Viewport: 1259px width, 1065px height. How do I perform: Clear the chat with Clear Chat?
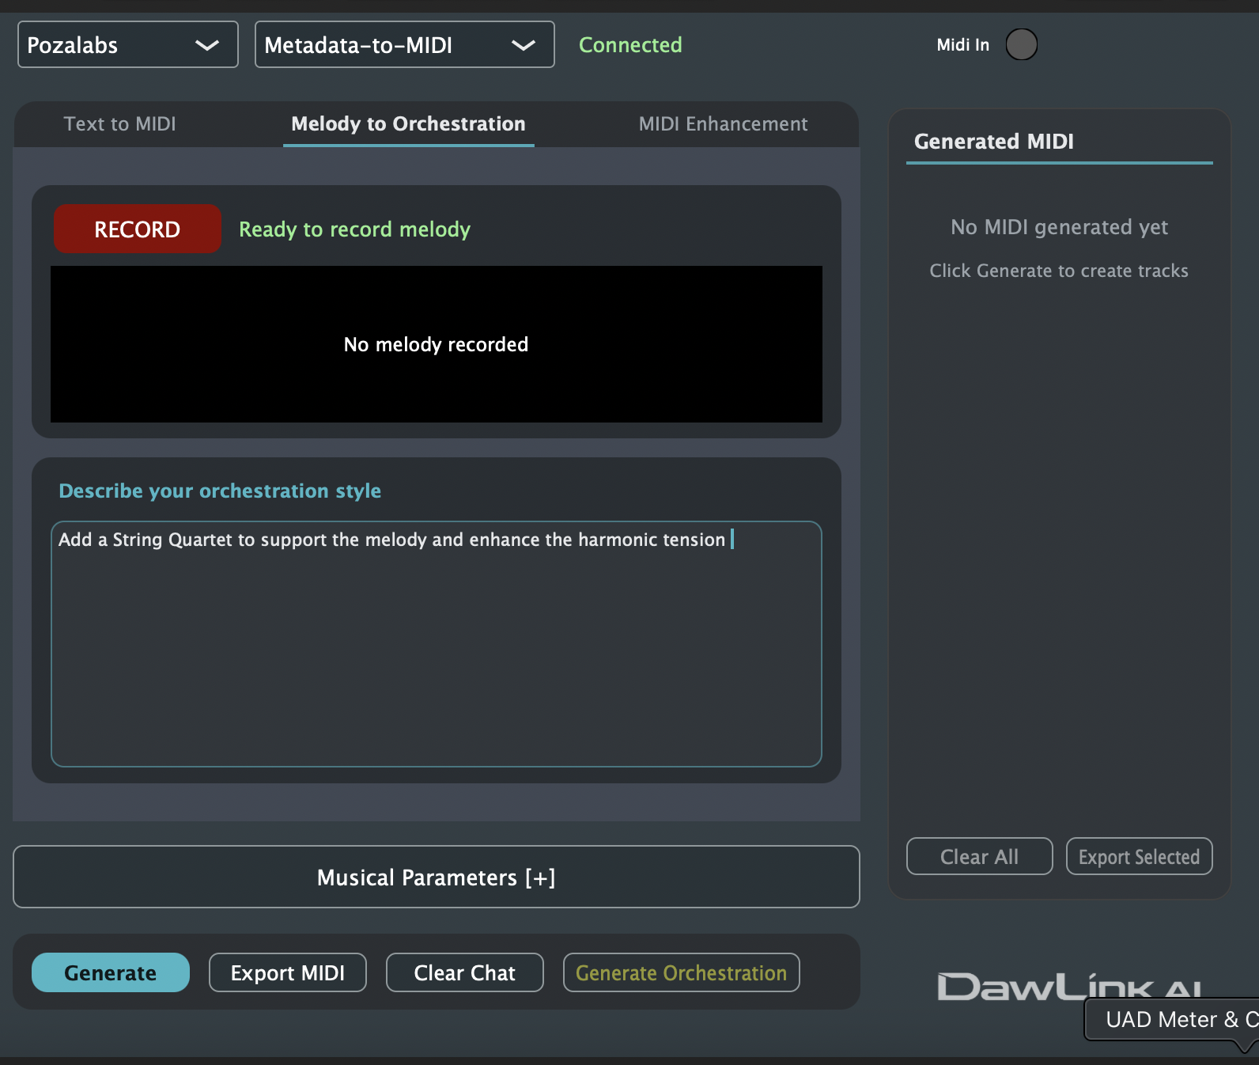click(x=464, y=972)
